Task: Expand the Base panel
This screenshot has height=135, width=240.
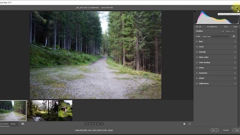Action: point(216,42)
